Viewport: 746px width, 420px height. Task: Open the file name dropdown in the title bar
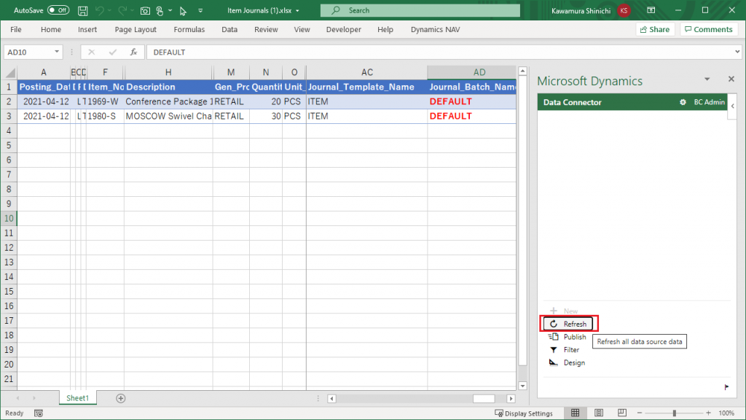tap(297, 10)
